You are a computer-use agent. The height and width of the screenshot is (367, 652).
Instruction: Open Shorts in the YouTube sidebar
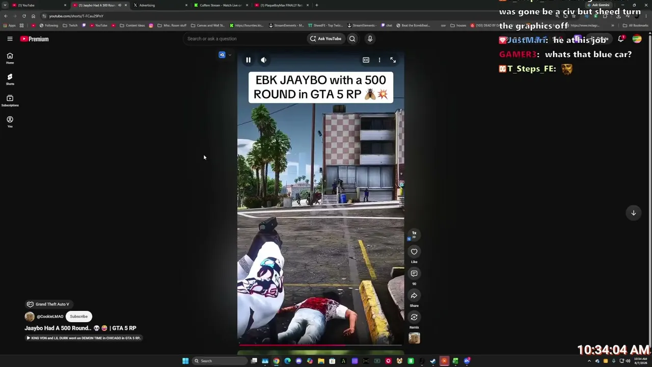[10, 80]
